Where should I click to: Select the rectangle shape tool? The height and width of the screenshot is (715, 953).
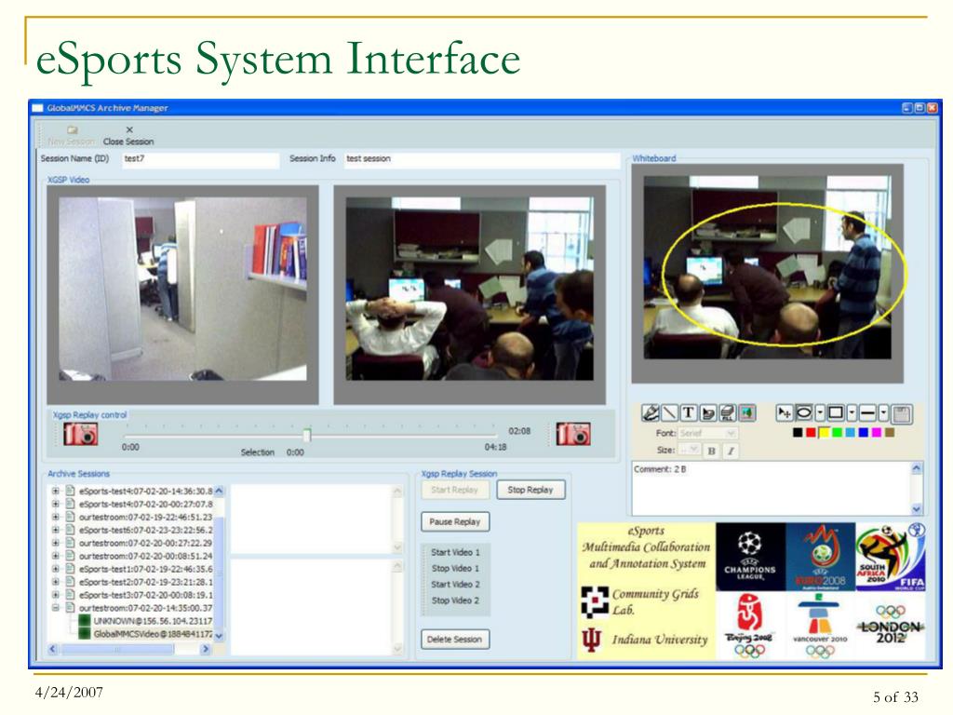click(x=836, y=413)
